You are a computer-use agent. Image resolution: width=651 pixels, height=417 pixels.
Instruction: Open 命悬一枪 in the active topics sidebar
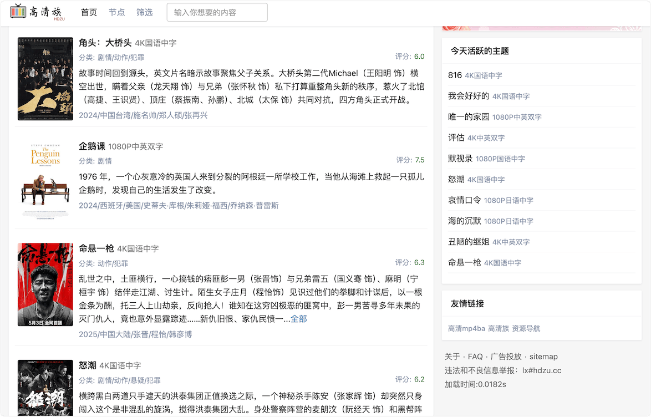(465, 262)
